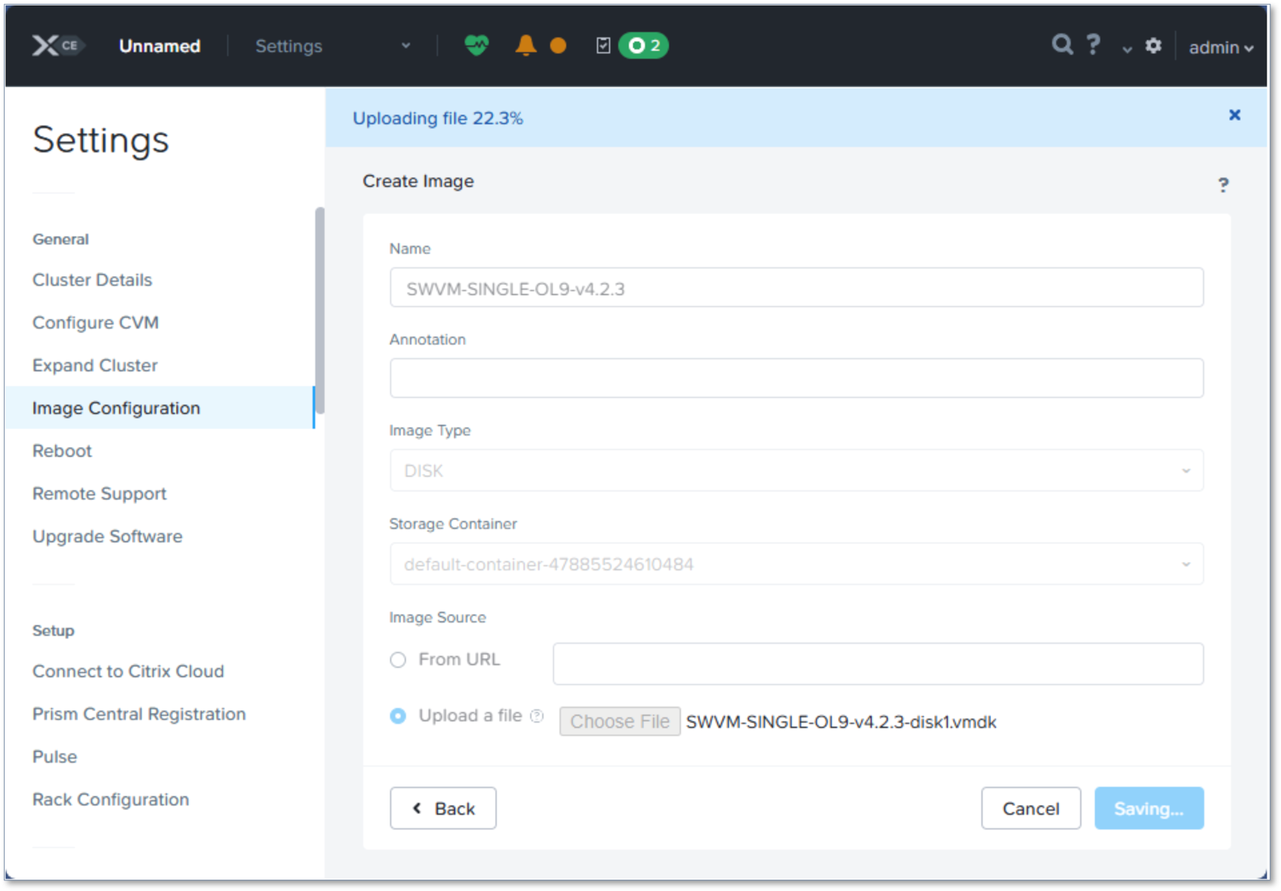
Task: Select the Upload a file radio button
Action: point(398,716)
